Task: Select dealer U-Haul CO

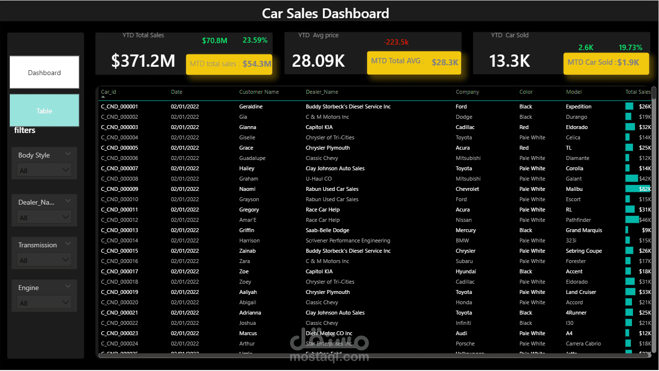Action: pyautogui.click(x=318, y=179)
